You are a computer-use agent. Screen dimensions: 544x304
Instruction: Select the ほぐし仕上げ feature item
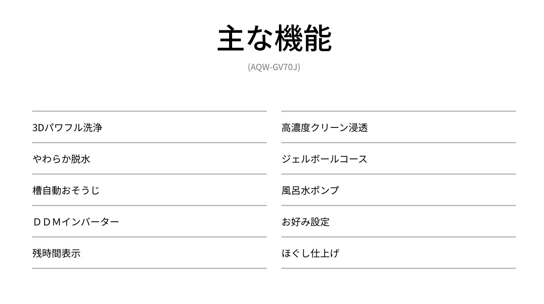pos(310,253)
